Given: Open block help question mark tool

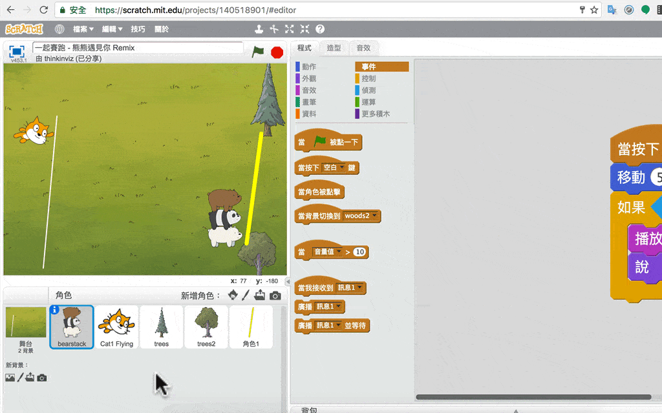Looking at the screenshot, I should pos(320,29).
